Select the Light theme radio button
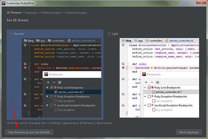This screenshot has height=139, width=208. pos(109,34)
